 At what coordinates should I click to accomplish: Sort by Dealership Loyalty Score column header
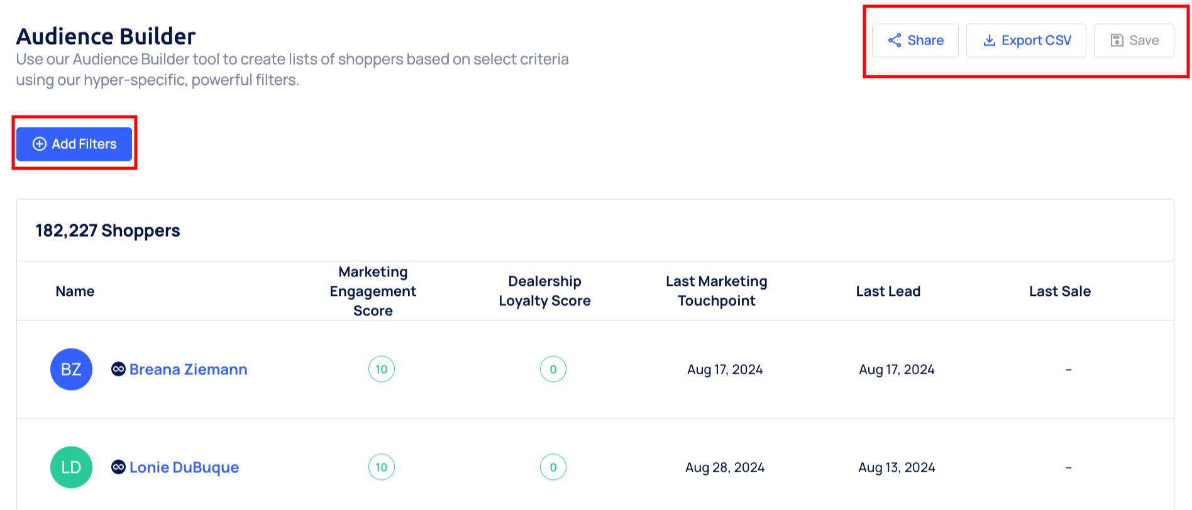pos(544,291)
